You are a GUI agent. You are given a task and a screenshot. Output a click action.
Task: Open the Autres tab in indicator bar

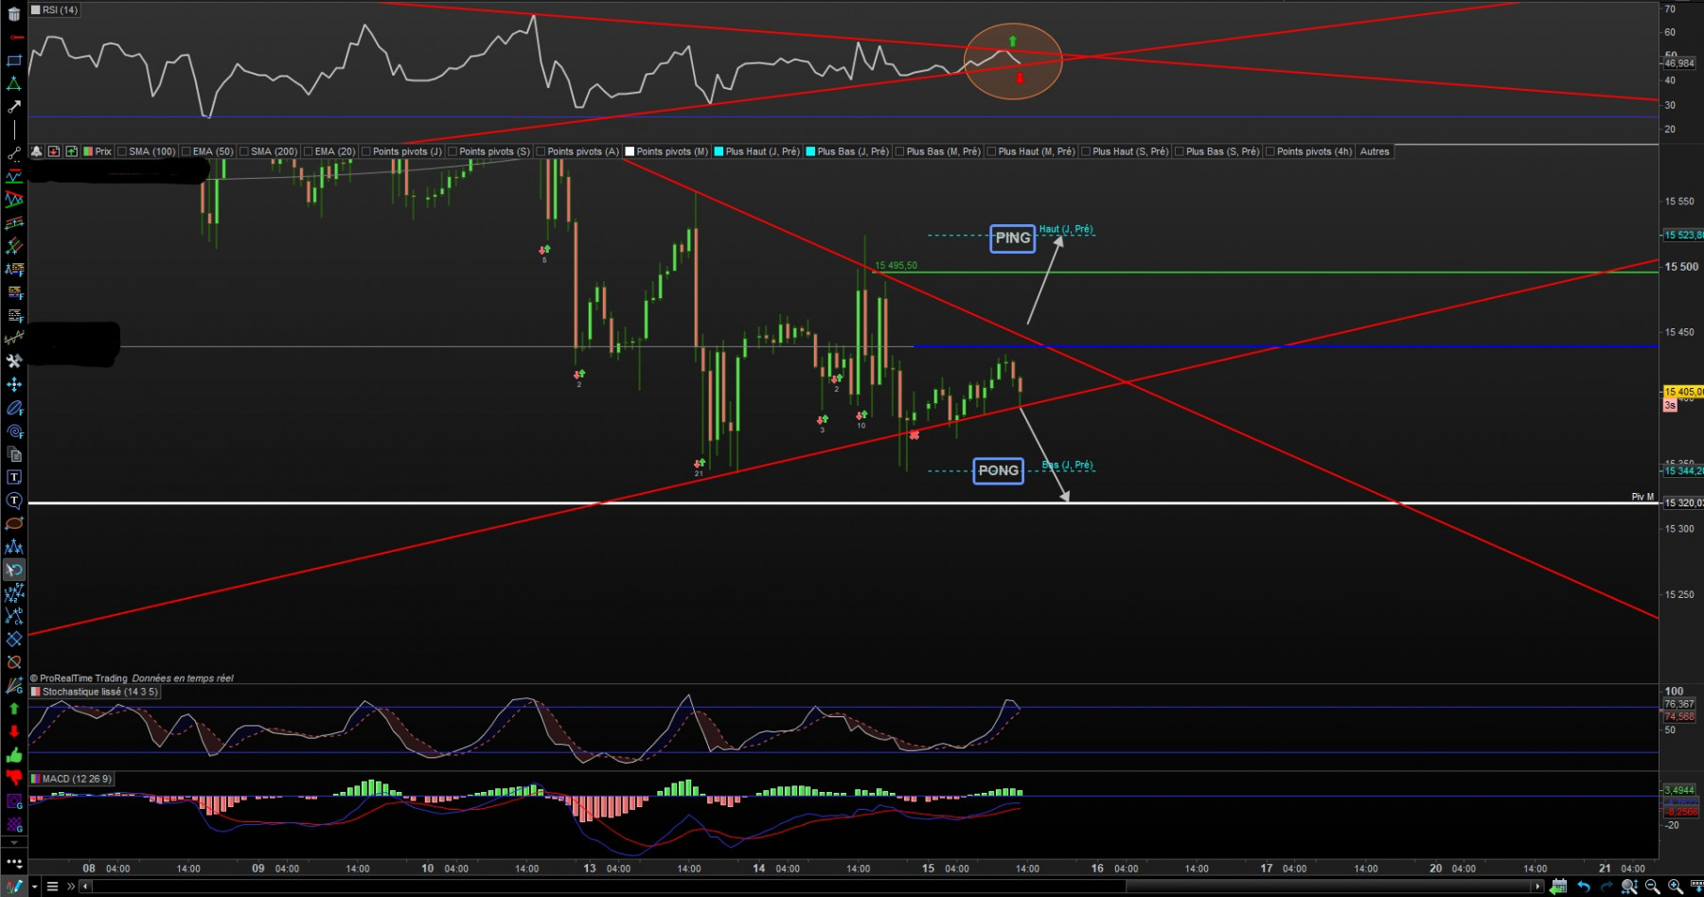[x=1375, y=151]
